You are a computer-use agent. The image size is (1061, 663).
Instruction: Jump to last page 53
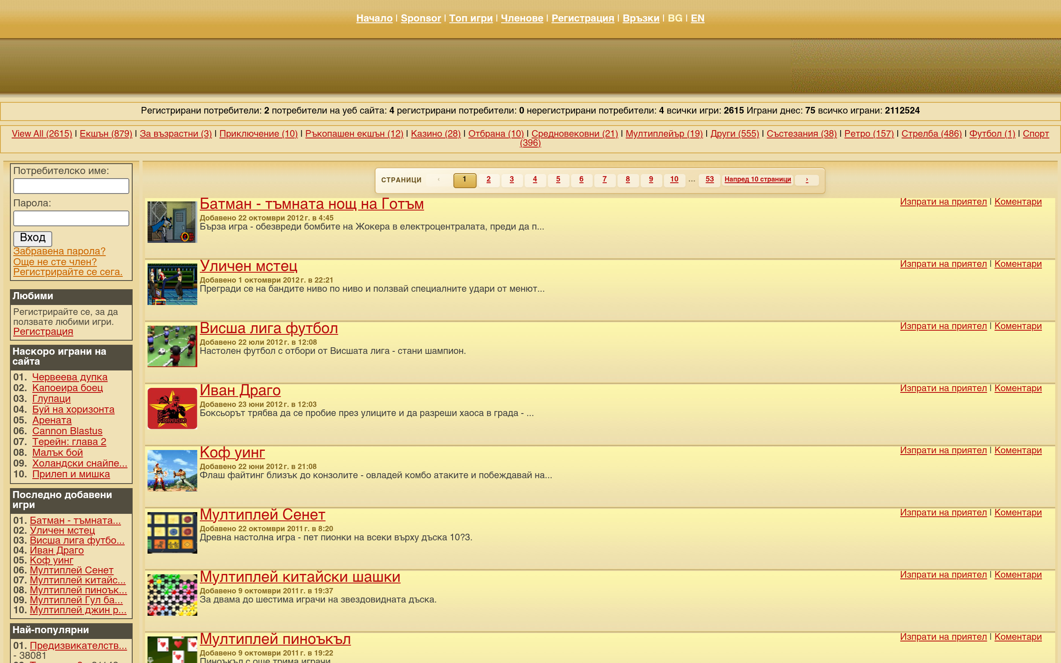pyautogui.click(x=710, y=180)
